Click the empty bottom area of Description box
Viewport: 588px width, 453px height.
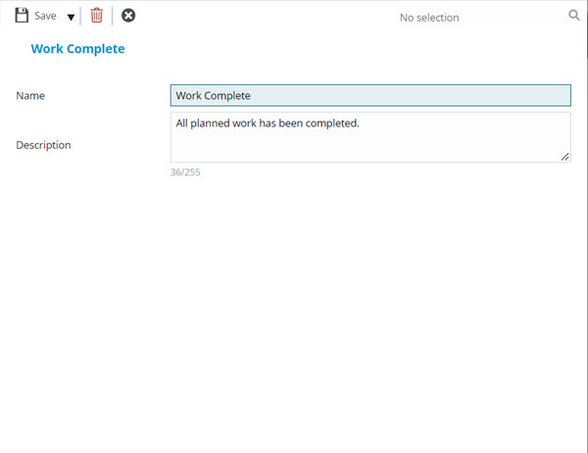pos(363,150)
